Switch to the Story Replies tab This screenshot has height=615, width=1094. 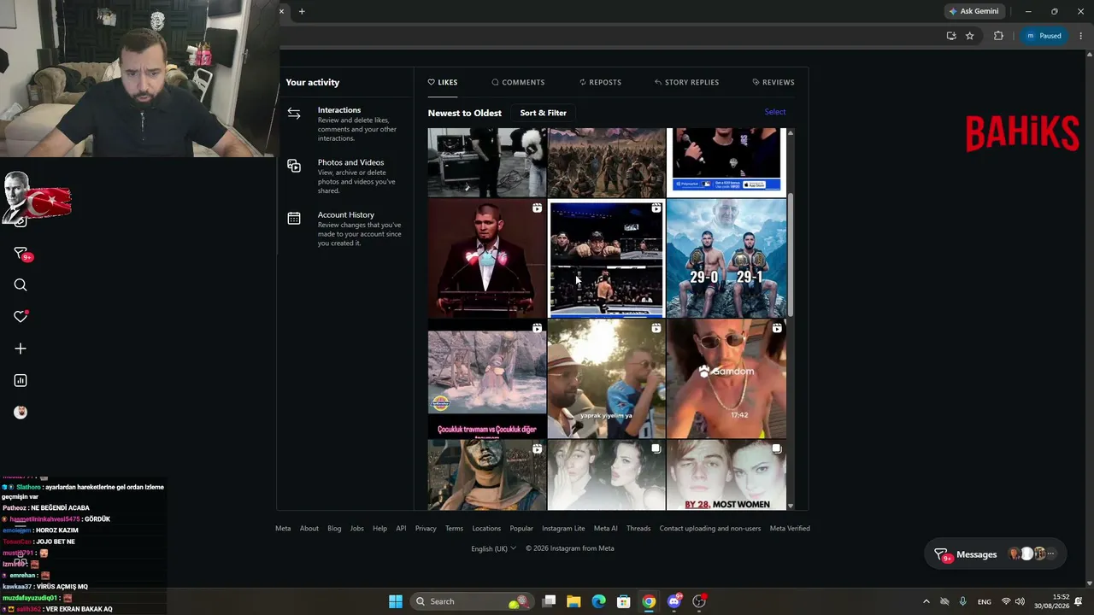[x=686, y=82]
